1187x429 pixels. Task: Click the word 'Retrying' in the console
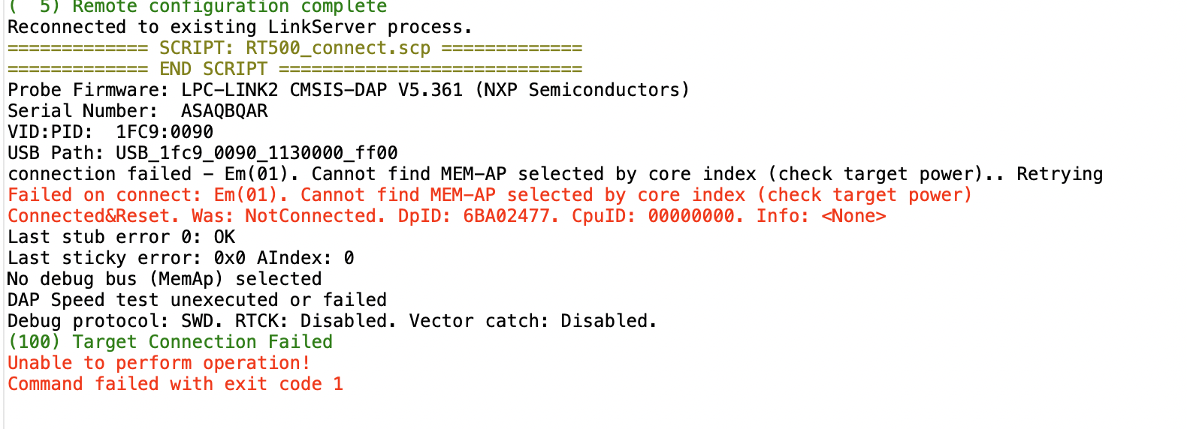point(1059,175)
